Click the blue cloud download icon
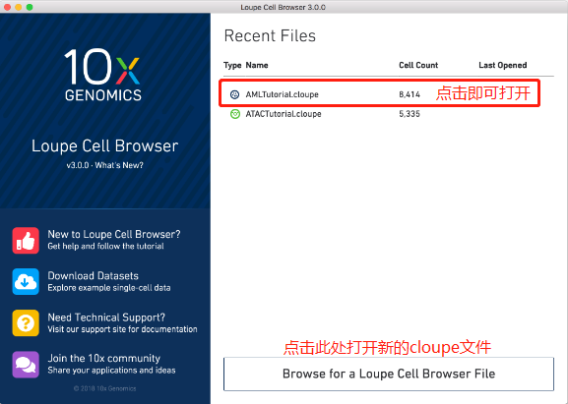This screenshot has width=568, height=404. click(x=26, y=281)
